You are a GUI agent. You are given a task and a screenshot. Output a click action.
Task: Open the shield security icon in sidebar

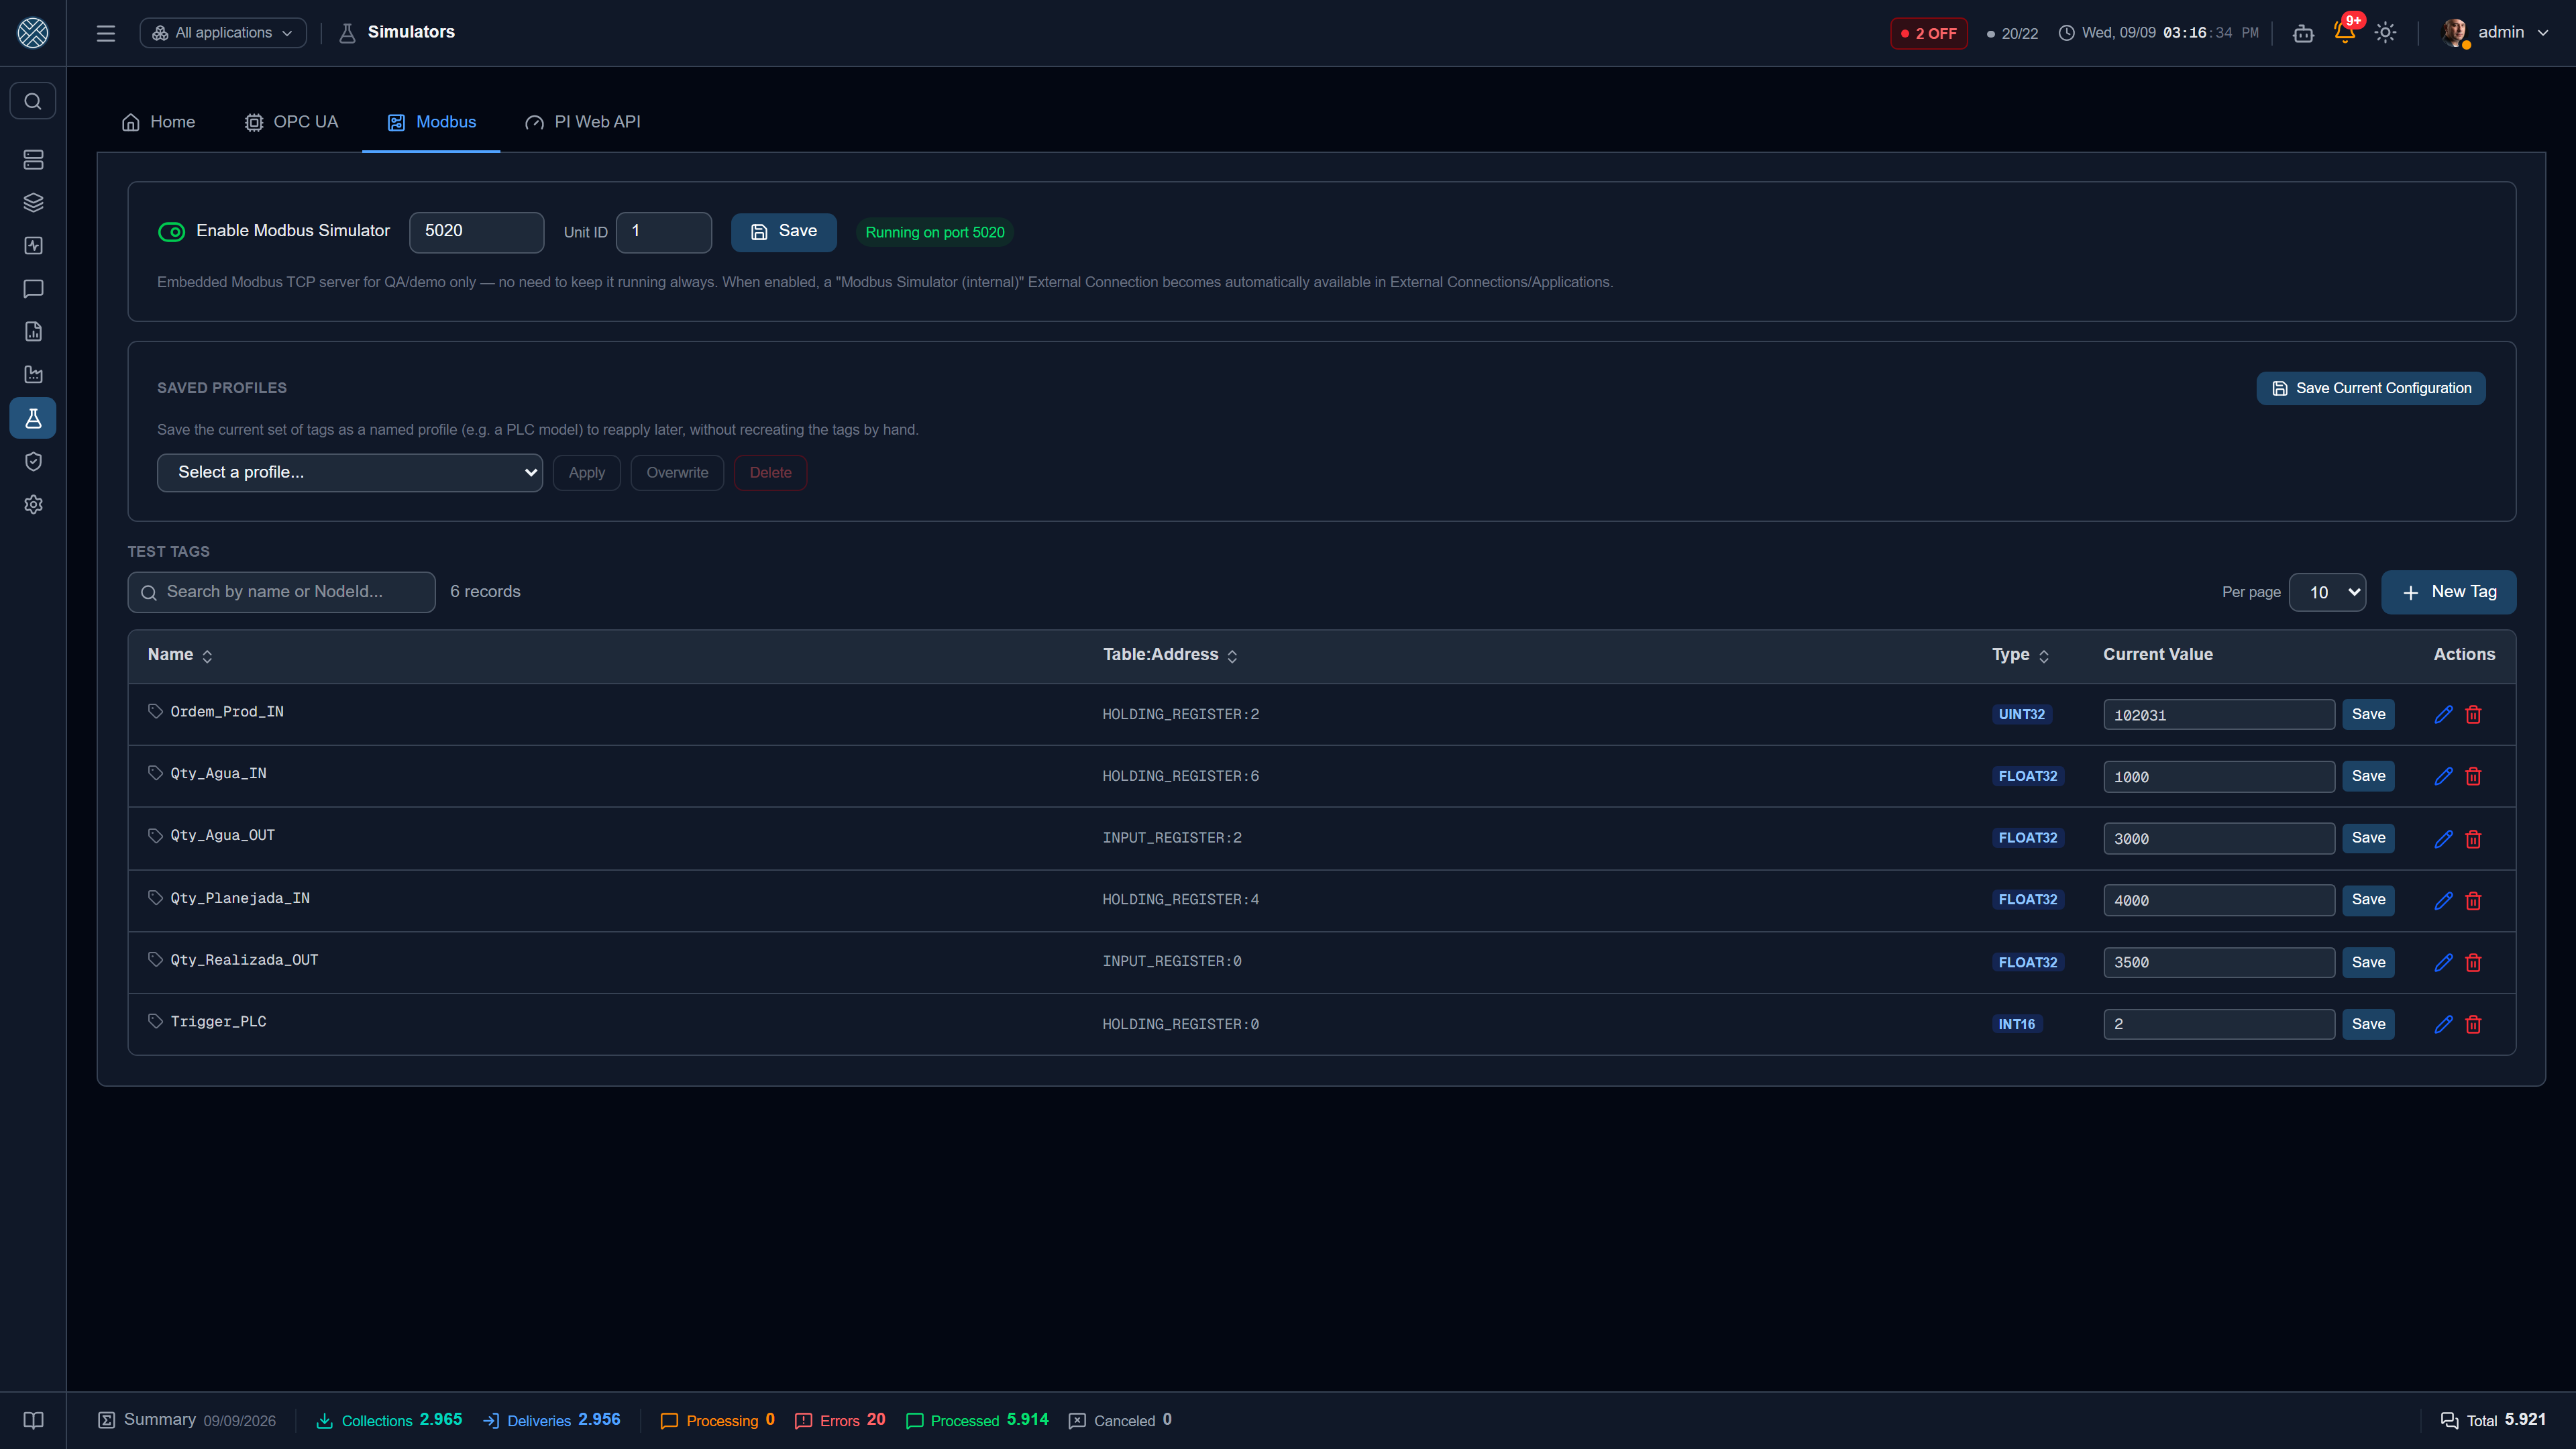(x=33, y=461)
